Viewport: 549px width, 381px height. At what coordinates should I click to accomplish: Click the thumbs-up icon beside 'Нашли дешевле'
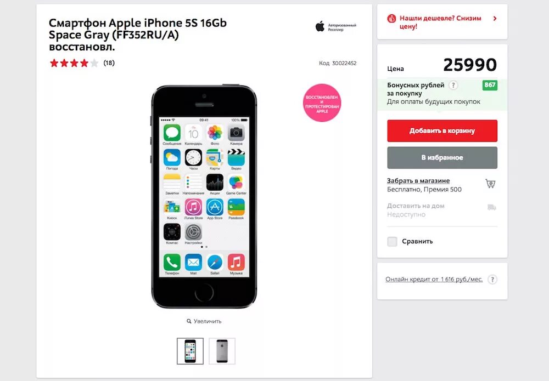[x=391, y=19]
